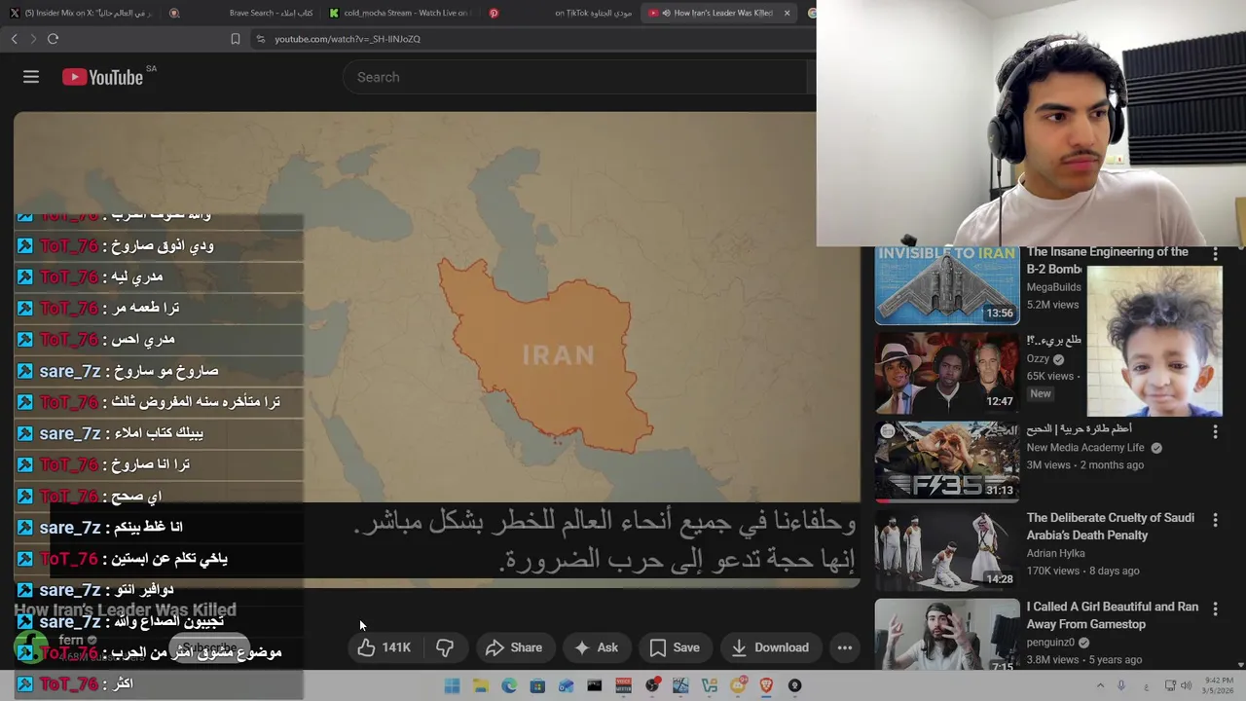Open options for the penguinz0 video

tap(1215, 609)
